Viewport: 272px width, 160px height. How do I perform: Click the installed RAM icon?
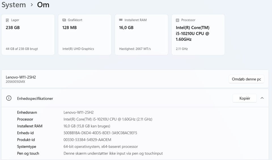coord(121,20)
